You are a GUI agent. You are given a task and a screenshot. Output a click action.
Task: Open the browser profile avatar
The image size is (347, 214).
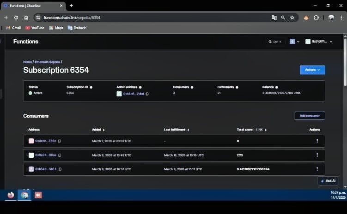(x=331, y=18)
